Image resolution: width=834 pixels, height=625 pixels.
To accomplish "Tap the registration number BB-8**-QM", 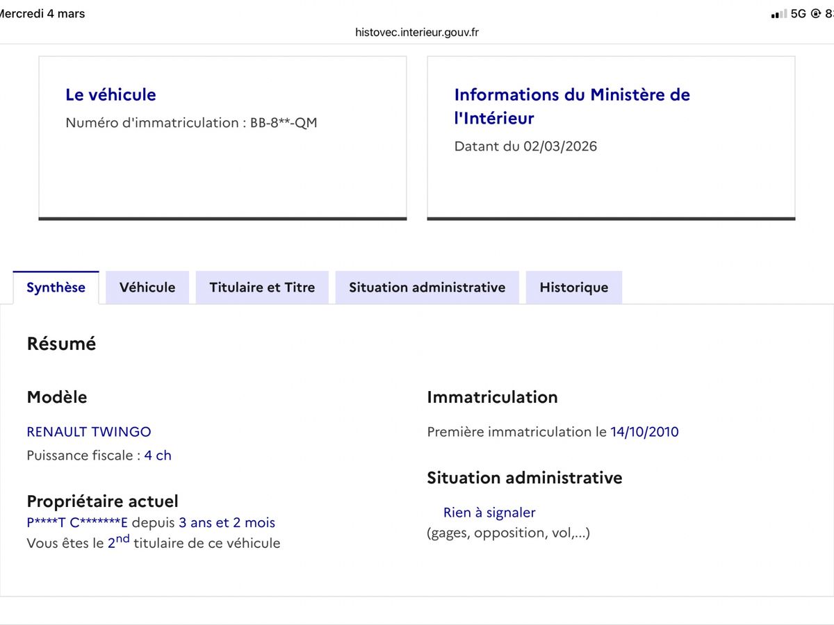I will tap(284, 123).
